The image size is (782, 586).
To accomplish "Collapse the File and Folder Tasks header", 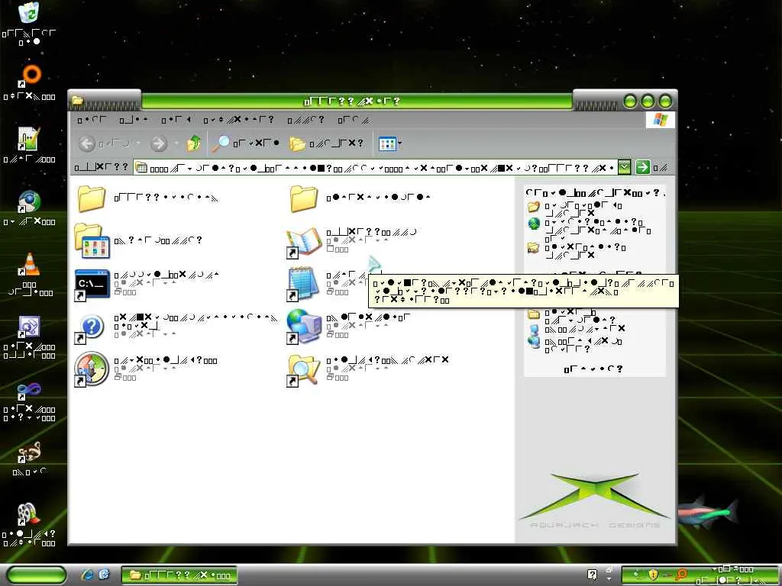I will (595, 192).
